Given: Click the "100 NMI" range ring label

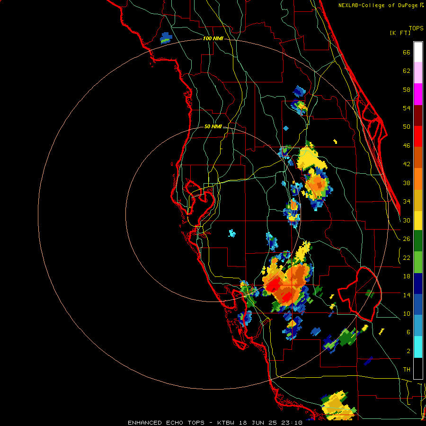Looking at the screenshot, I should point(213,39).
